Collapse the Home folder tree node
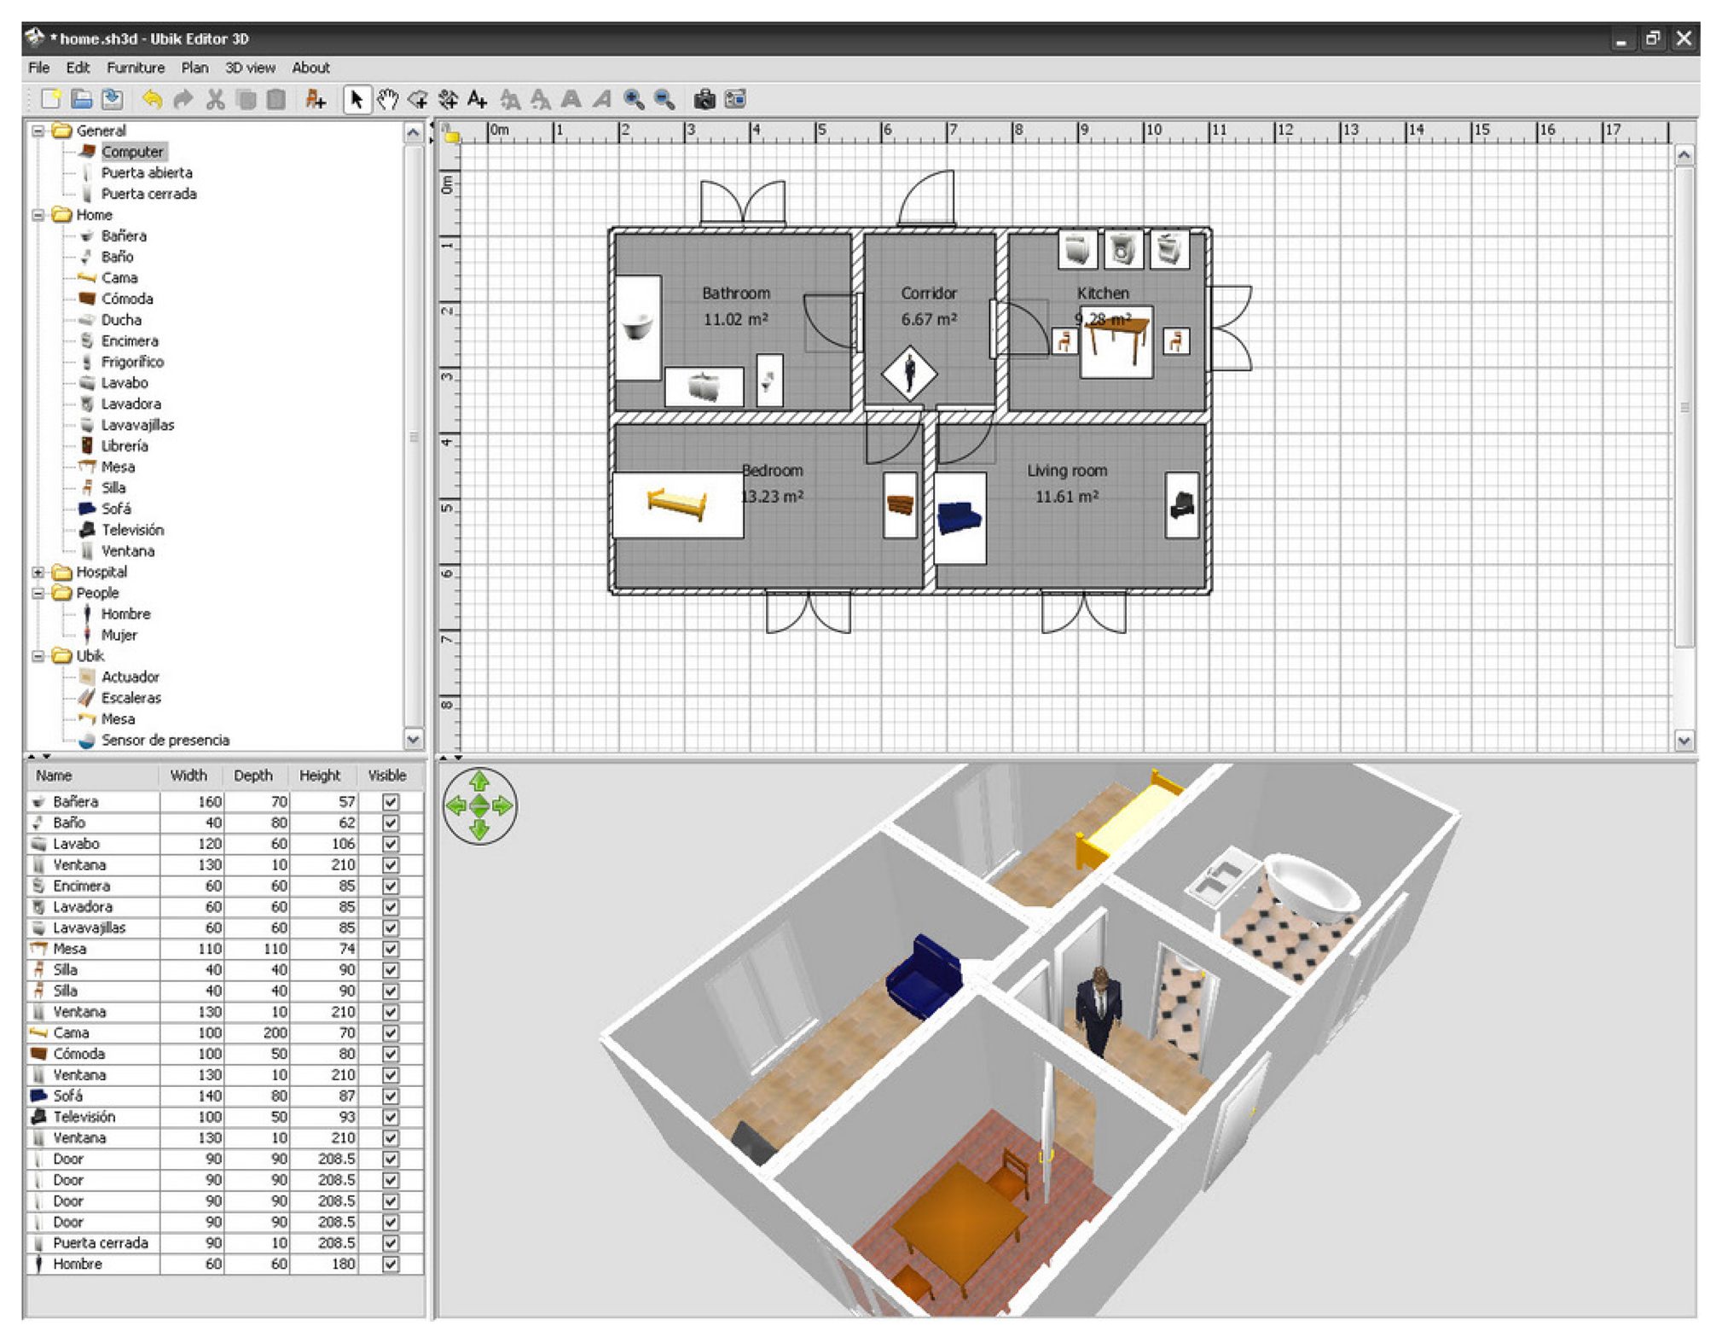The height and width of the screenshot is (1343, 1722). click(x=38, y=215)
